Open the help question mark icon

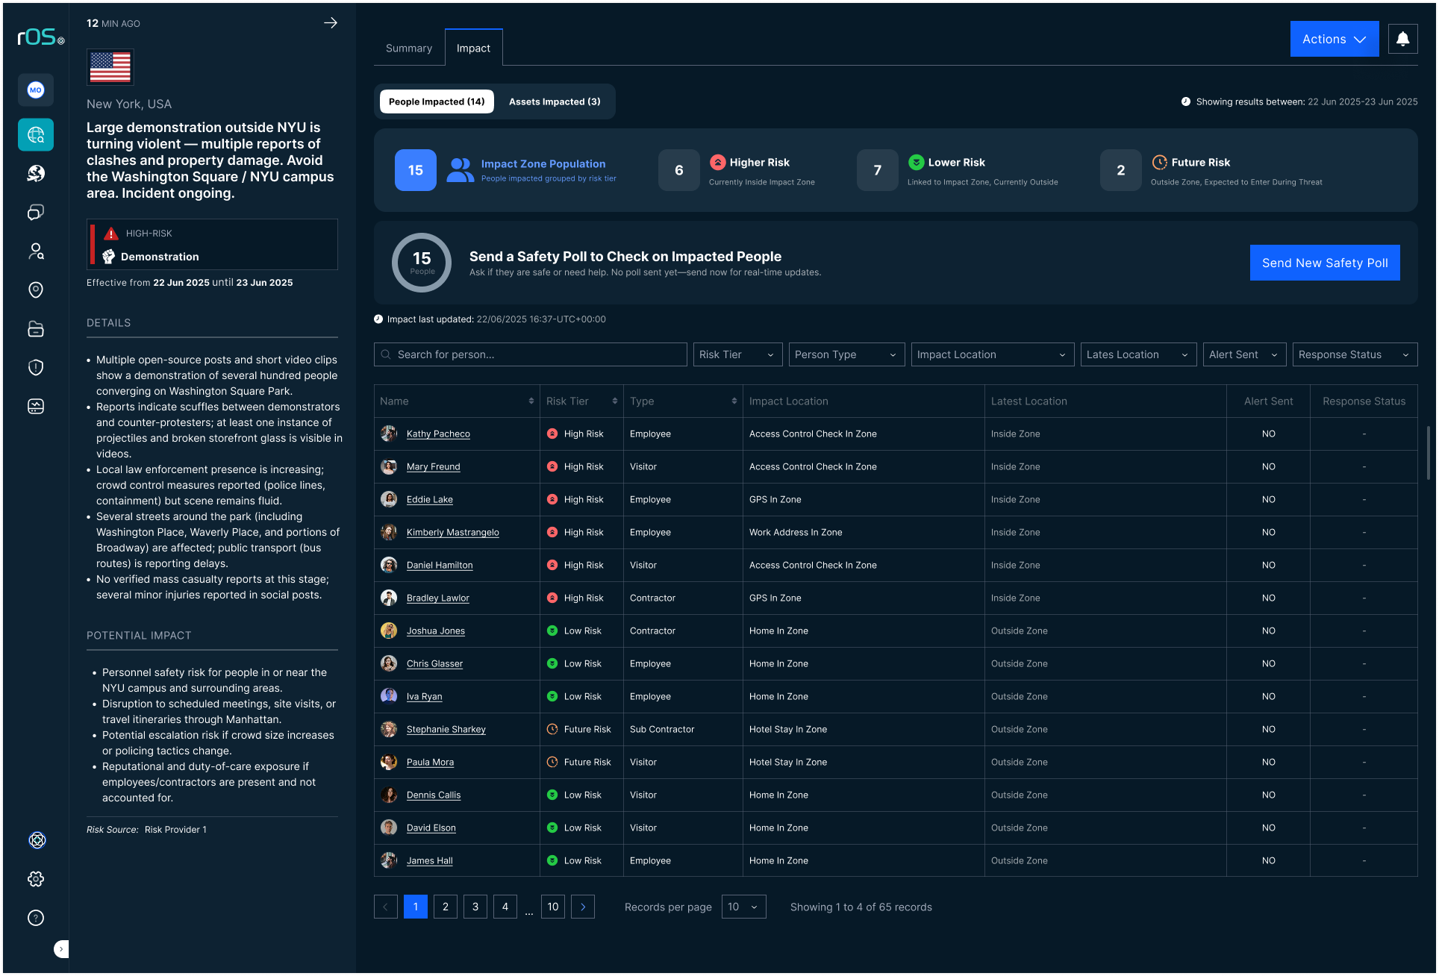[36, 918]
